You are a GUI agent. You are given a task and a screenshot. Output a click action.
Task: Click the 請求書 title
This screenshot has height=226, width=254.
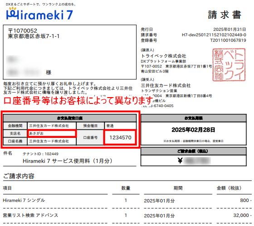coord(225,15)
